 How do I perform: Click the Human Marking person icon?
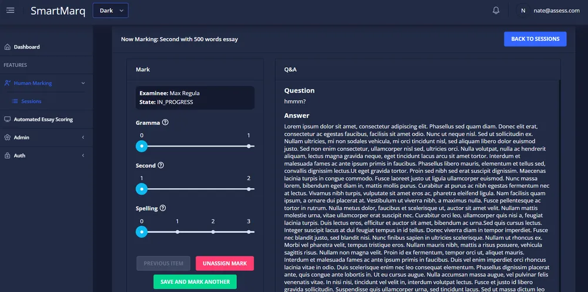[x=7, y=83]
